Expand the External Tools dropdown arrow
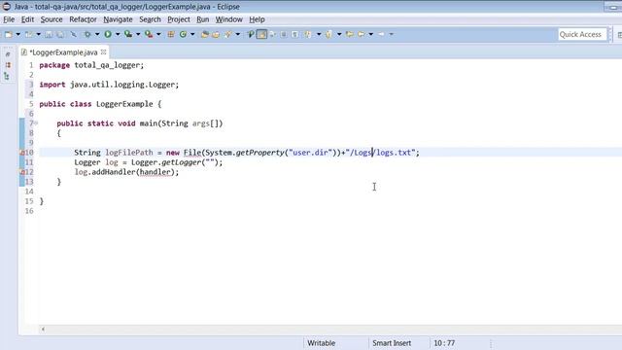Viewport: 622px width, 350px height. coord(158,35)
